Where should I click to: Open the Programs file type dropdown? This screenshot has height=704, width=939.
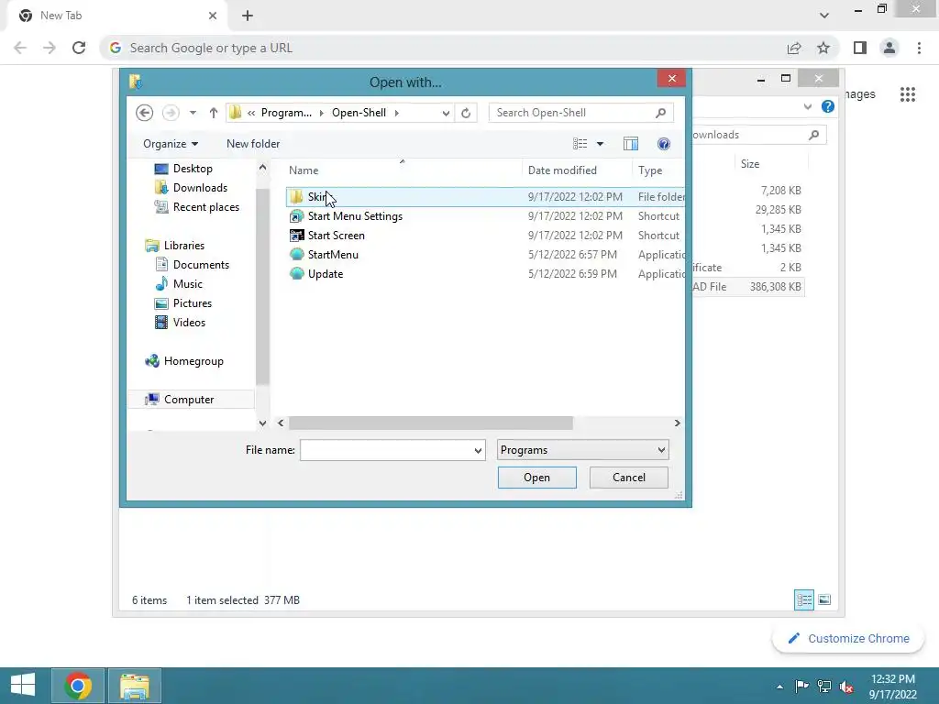(582, 450)
